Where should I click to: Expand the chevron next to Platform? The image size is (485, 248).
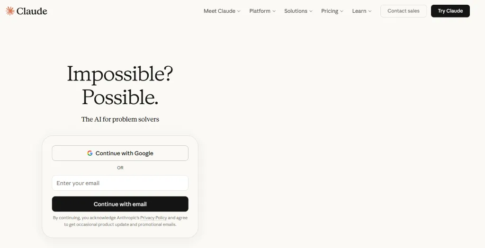click(x=274, y=11)
